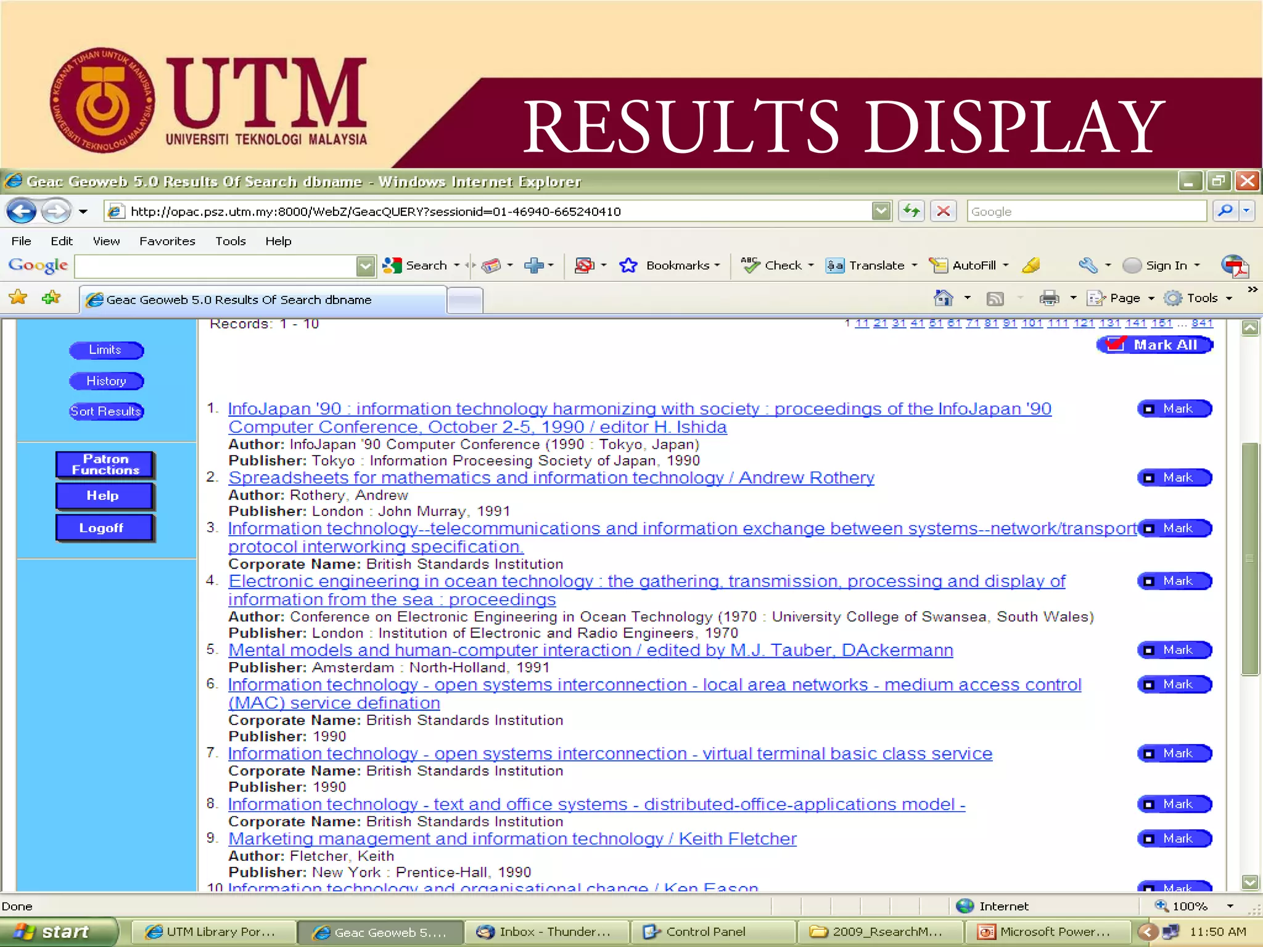
Task: Click the browser Forward arrow button
Action: tap(56, 211)
